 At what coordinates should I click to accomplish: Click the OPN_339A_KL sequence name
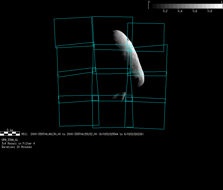tap(10, 140)
